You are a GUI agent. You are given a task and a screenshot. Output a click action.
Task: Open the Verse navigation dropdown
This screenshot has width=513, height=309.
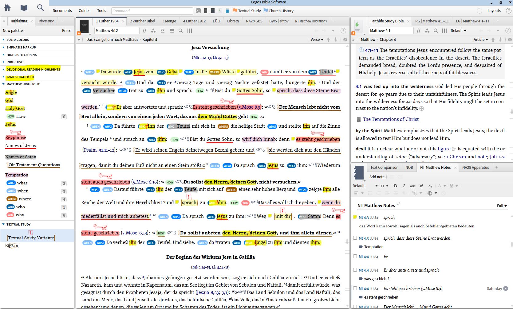tap(317, 40)
